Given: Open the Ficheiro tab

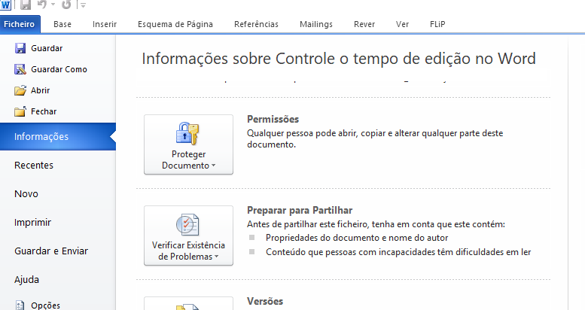Looking at the screenshot, I should [x=20, y=24].
